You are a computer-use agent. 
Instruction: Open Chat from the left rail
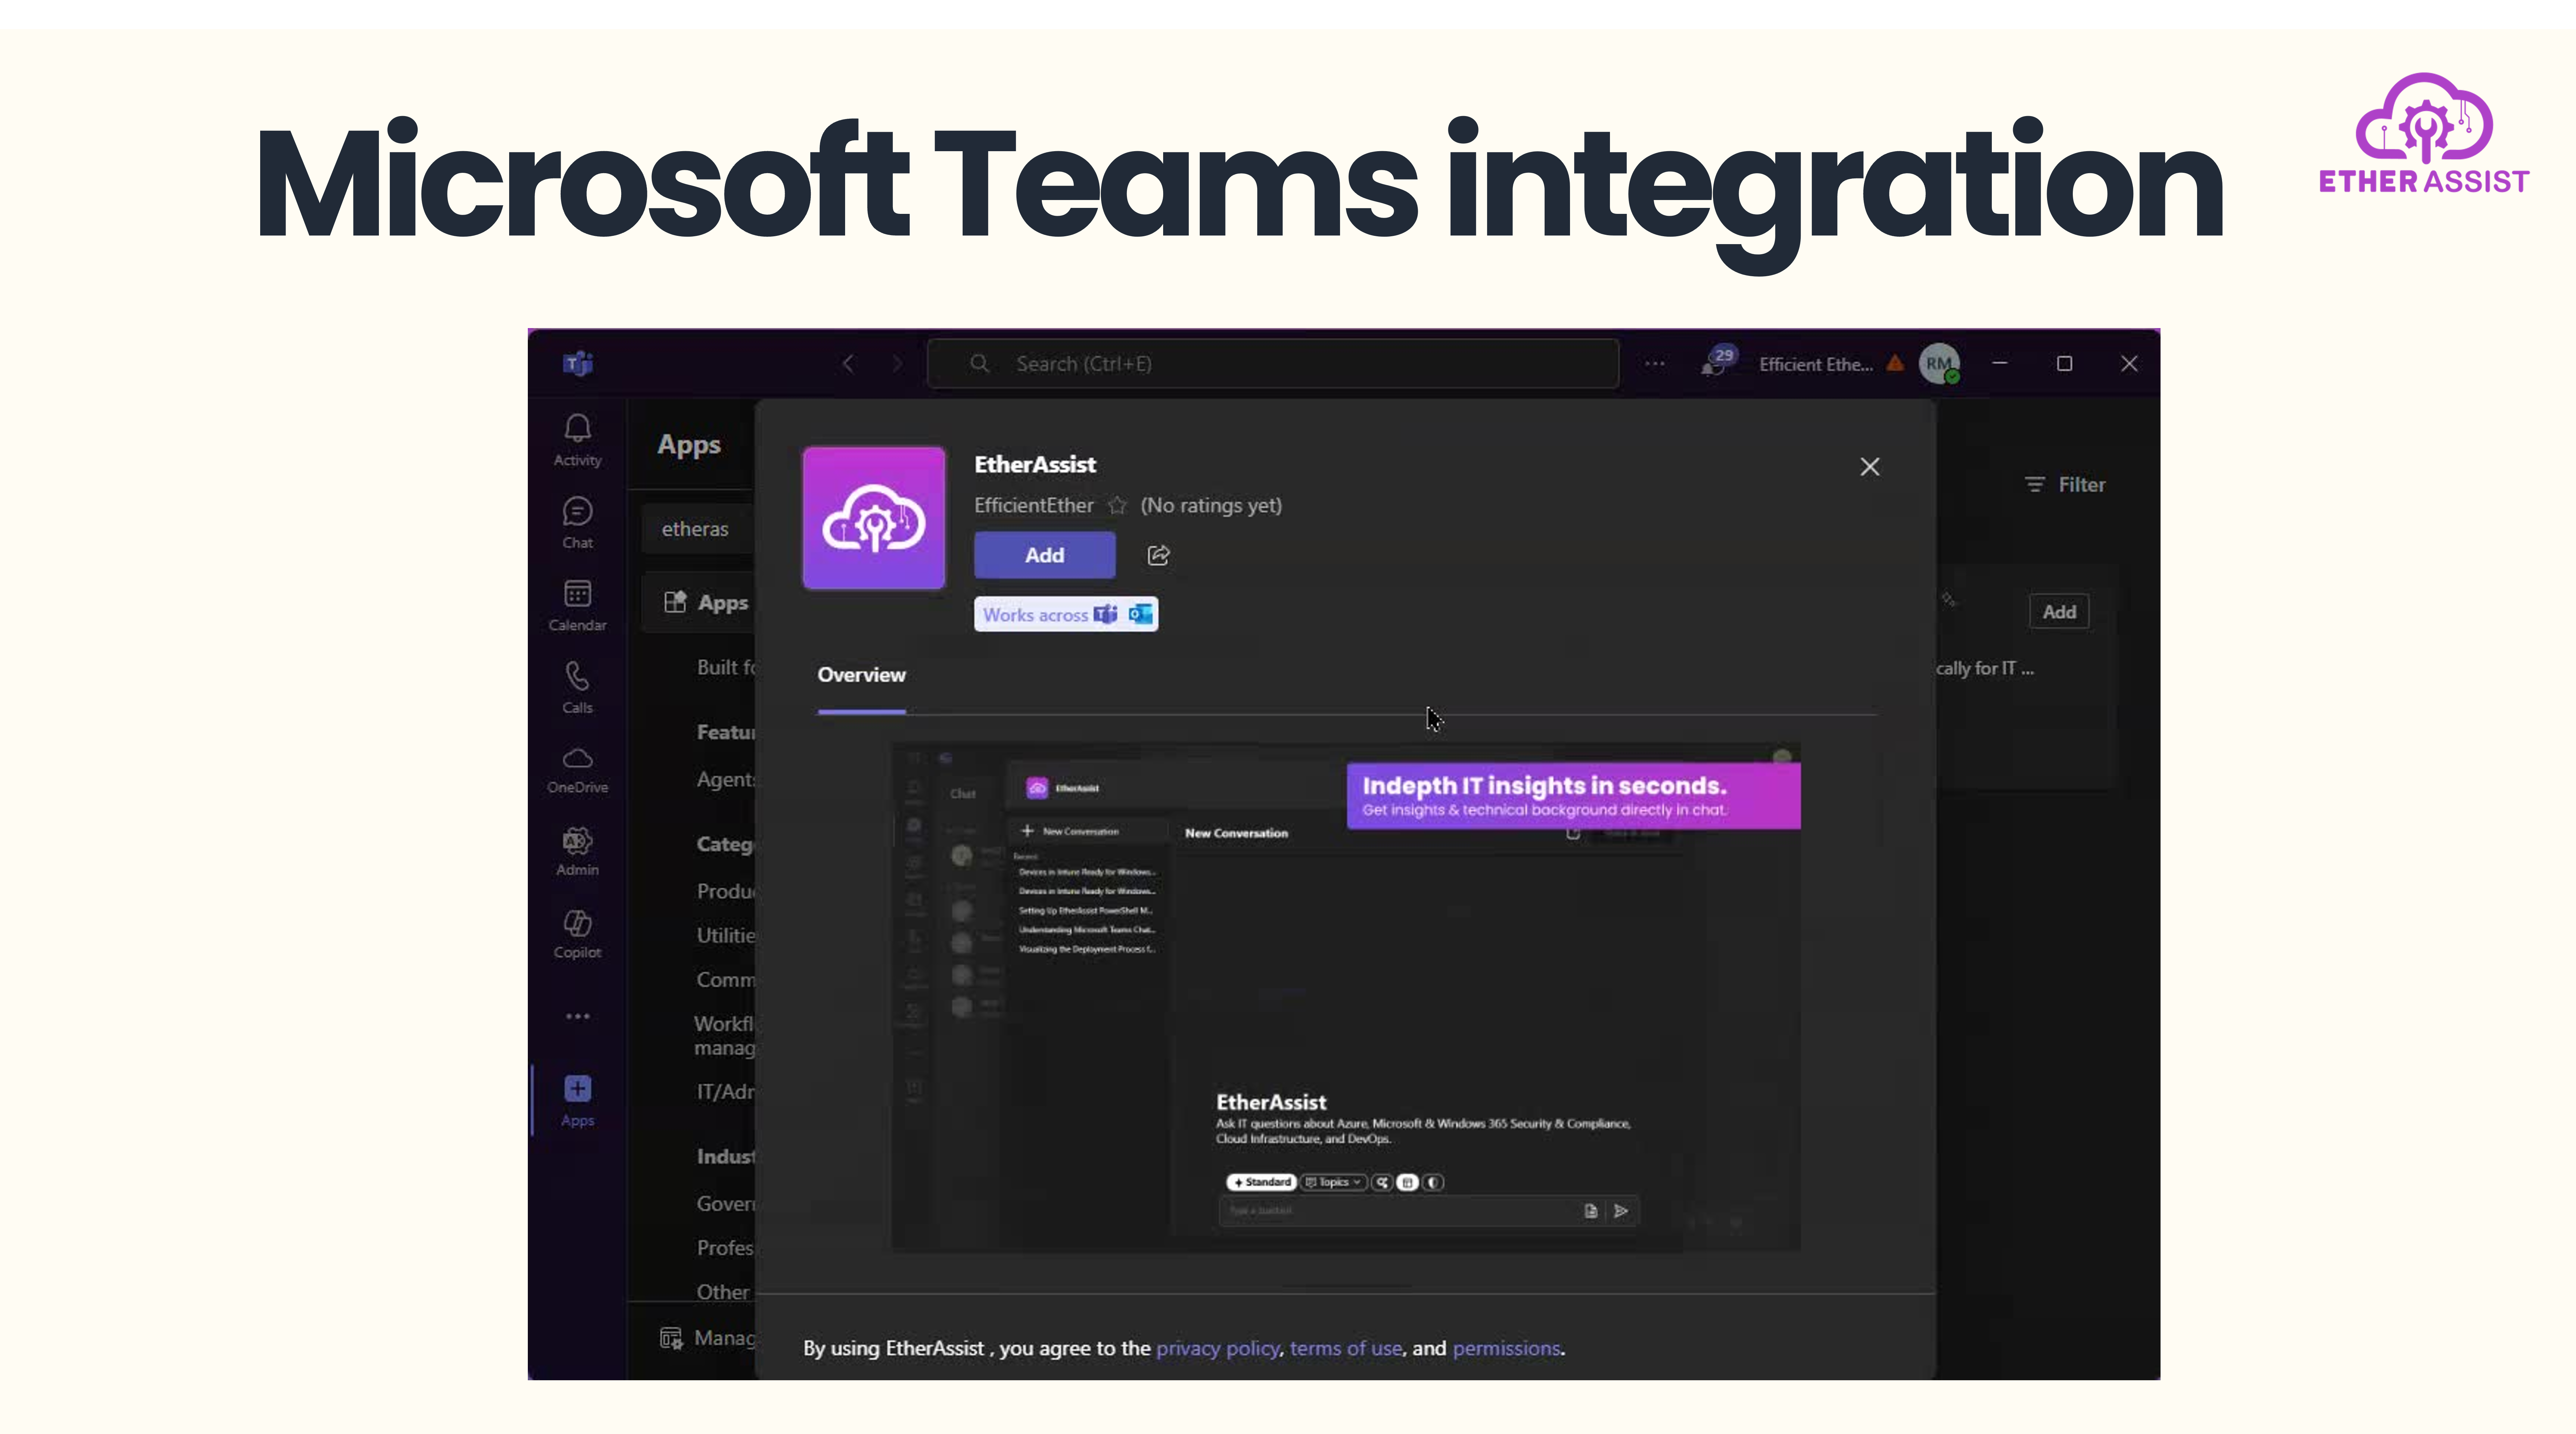(577, 523)
